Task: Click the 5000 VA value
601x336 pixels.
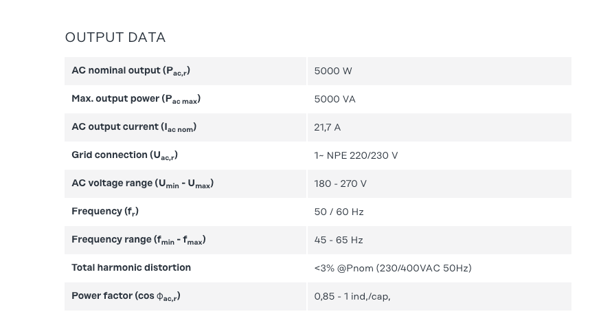Action: (334, 99)
